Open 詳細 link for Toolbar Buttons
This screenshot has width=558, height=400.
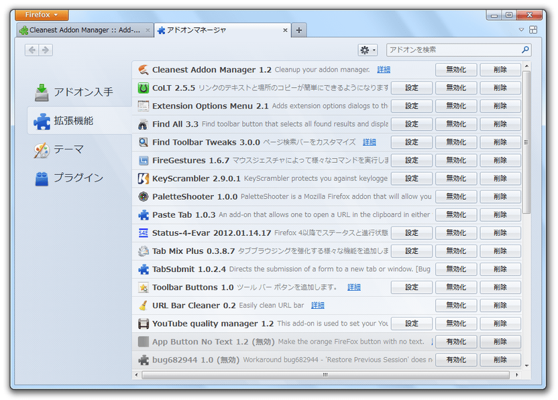point(354,287)
